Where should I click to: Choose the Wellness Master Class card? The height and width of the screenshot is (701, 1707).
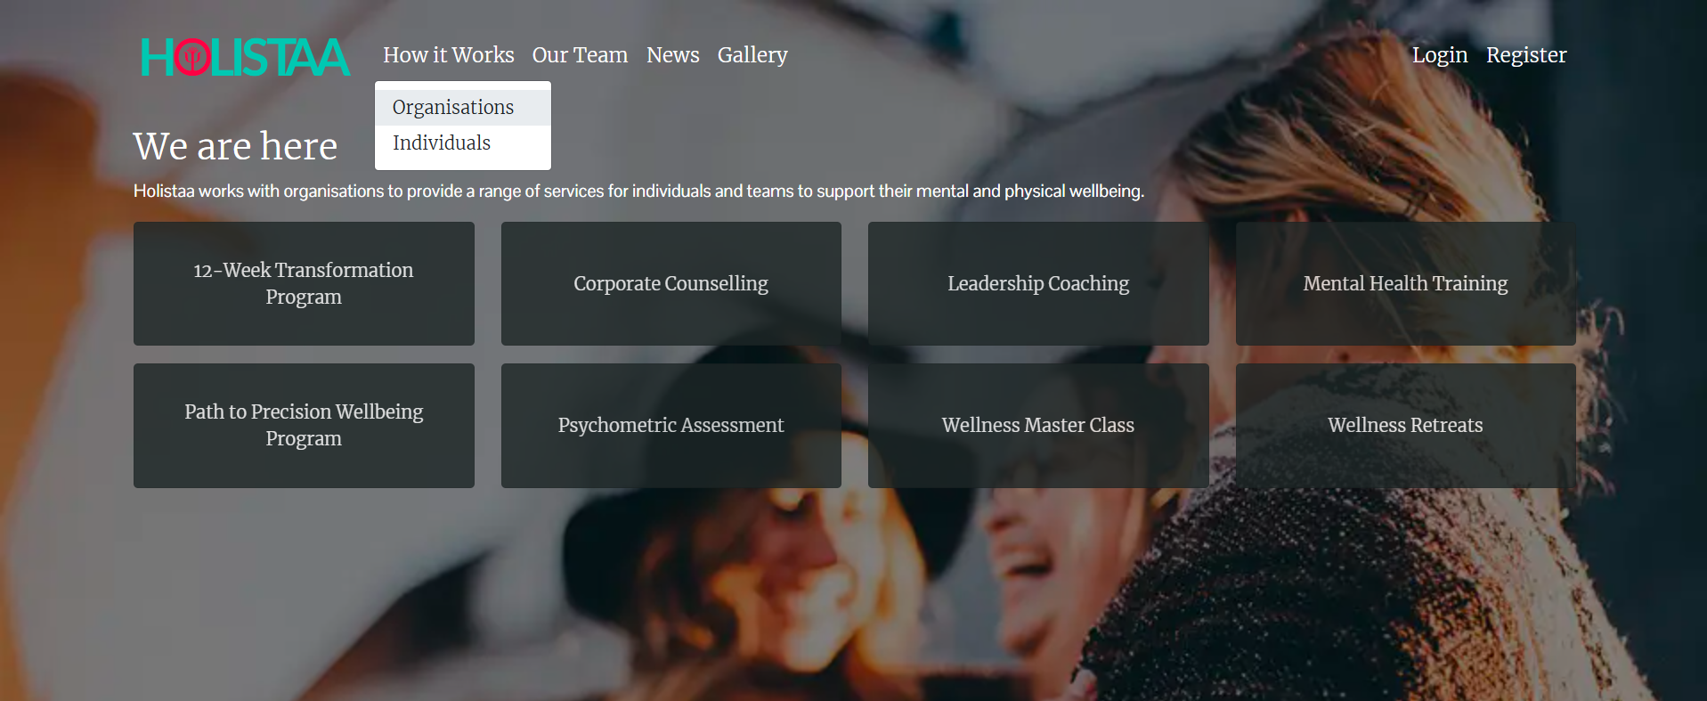(x=1038, y=426)
